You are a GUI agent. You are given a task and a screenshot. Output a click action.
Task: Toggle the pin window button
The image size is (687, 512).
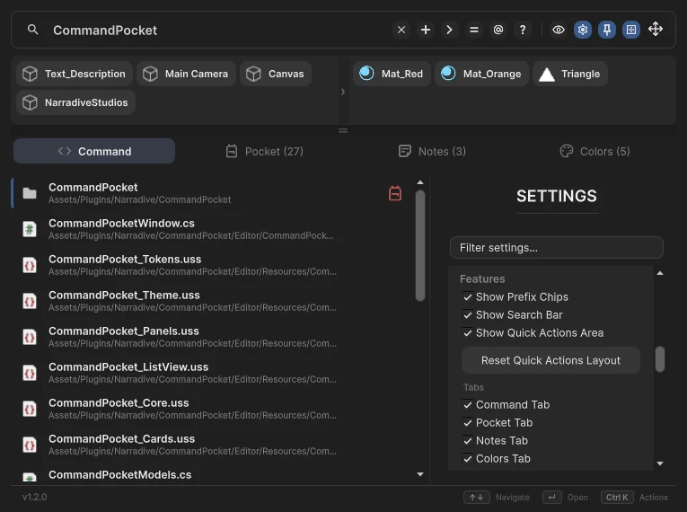coord(607,30)
